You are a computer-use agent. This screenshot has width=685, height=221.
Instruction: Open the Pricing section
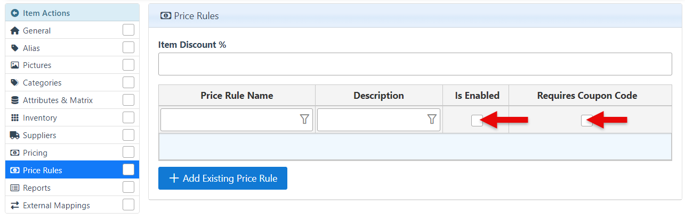35,153
